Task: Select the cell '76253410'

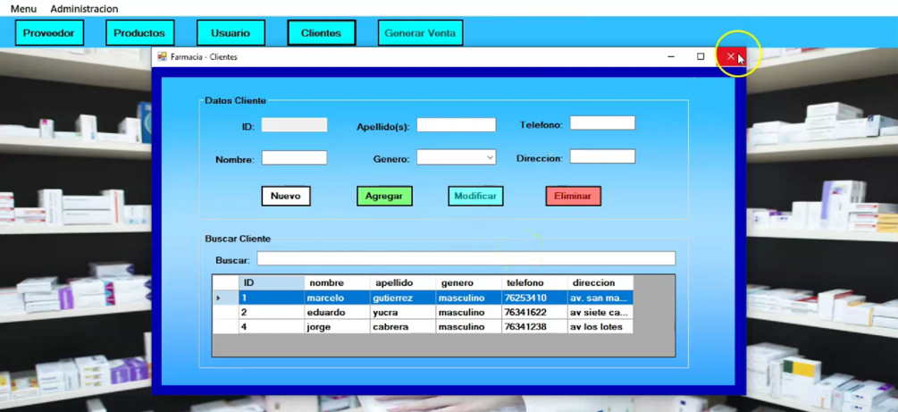Action: pos(534,298)
